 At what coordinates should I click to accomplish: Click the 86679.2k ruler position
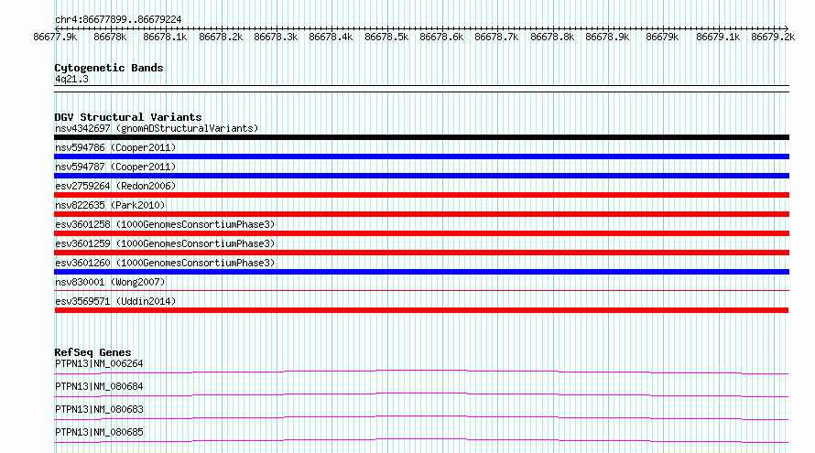coord(774,37)
